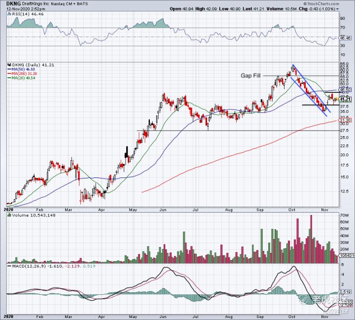
Task: Open the dropdown arrow beside the Chg value
Action: [337, 9]
